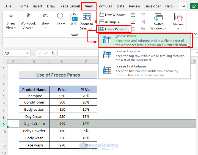Expand the Switch Windows dropdown chevron
The width and height of the screenshot is (198, 155).
166,28
